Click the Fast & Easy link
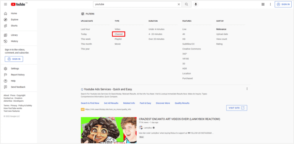Screen dimensions: 294x144 pyautogui.click(x=145, y=103)
